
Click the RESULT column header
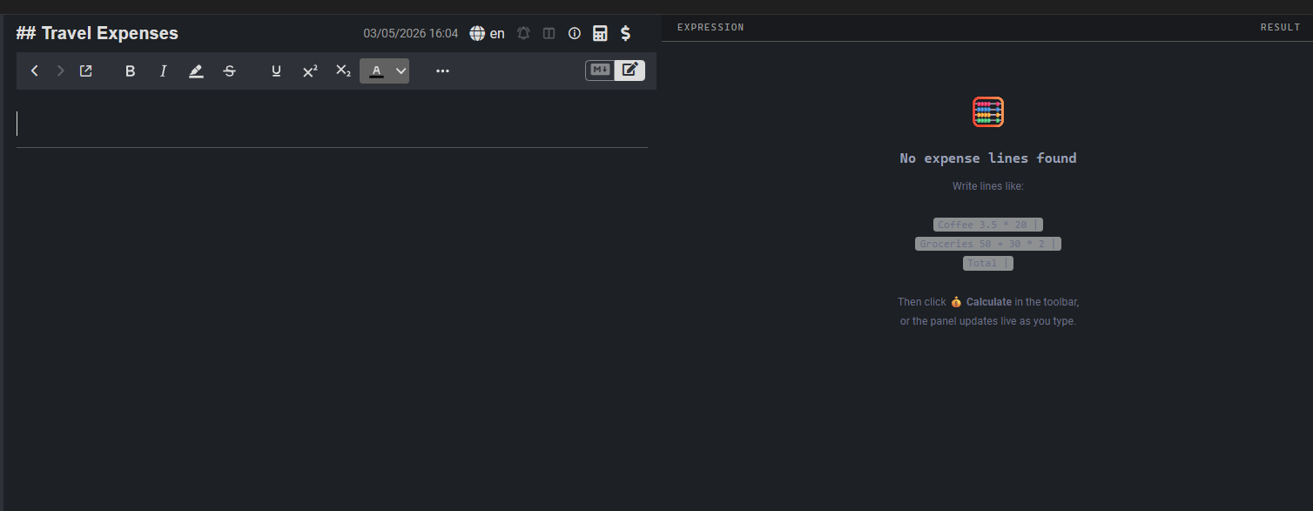click(1280, 27)
